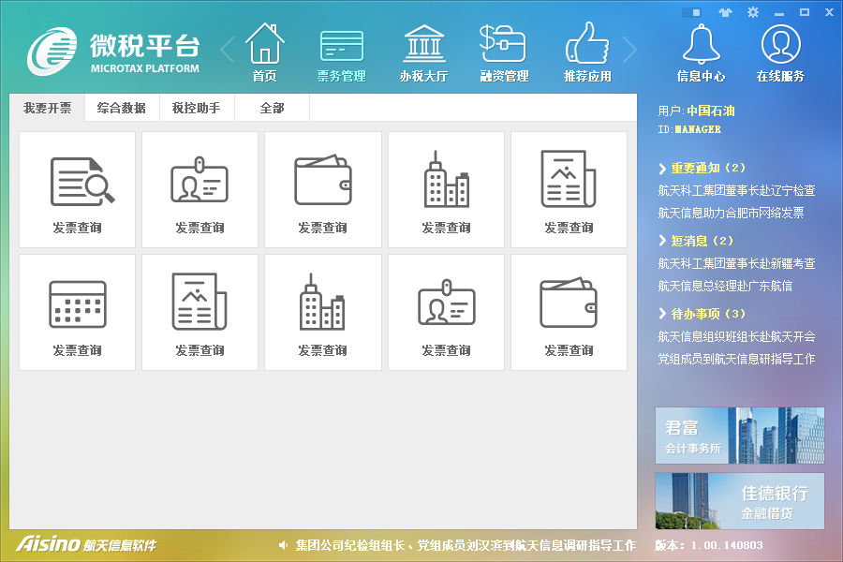Open the 在线服务 user icon
The image size is (843, 562).
[780, 52]
